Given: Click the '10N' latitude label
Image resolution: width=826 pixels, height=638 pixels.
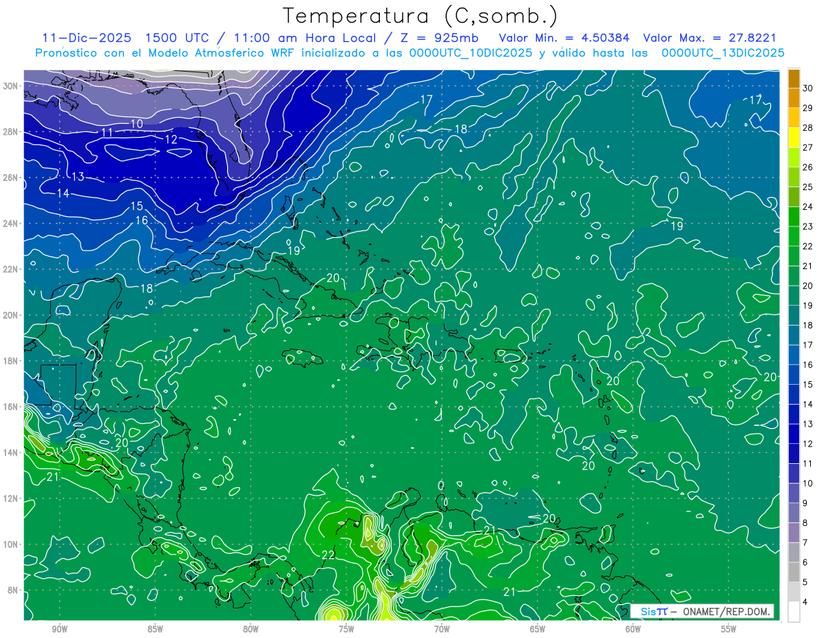Looking at the screenshot, I should (x=10, y=544).
